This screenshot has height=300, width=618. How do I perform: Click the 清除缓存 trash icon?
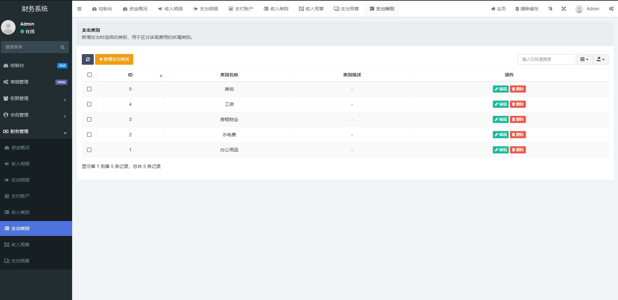click(x=517, y=9)
